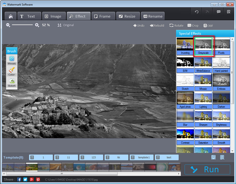This screenshot has width=236, height=184.
Task: Select the highlighted landscape thumbnail in filmstrip
Action: (32, 167)
